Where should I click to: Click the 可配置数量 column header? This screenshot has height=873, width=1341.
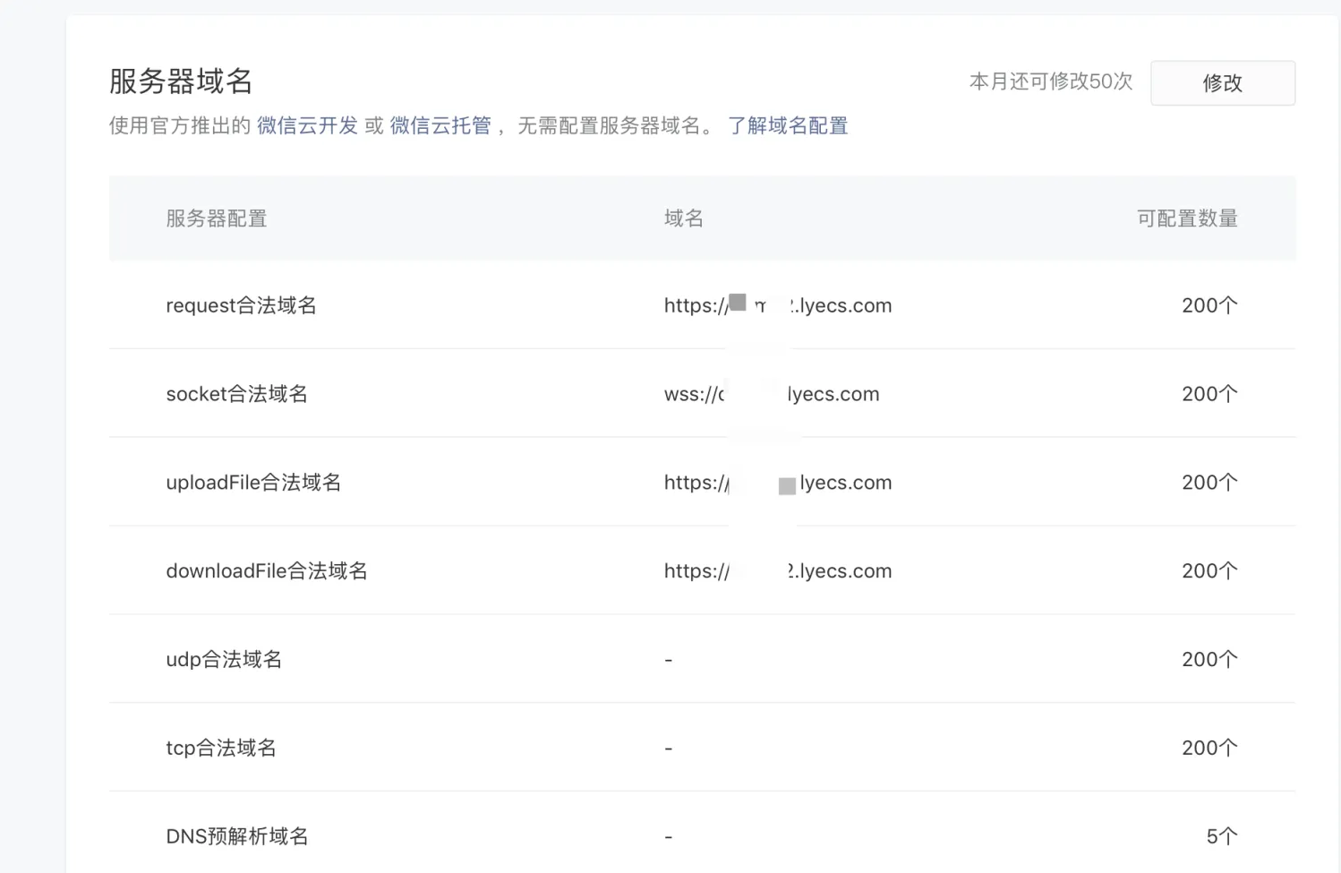pyautogui.click(x=1186, y=218)
